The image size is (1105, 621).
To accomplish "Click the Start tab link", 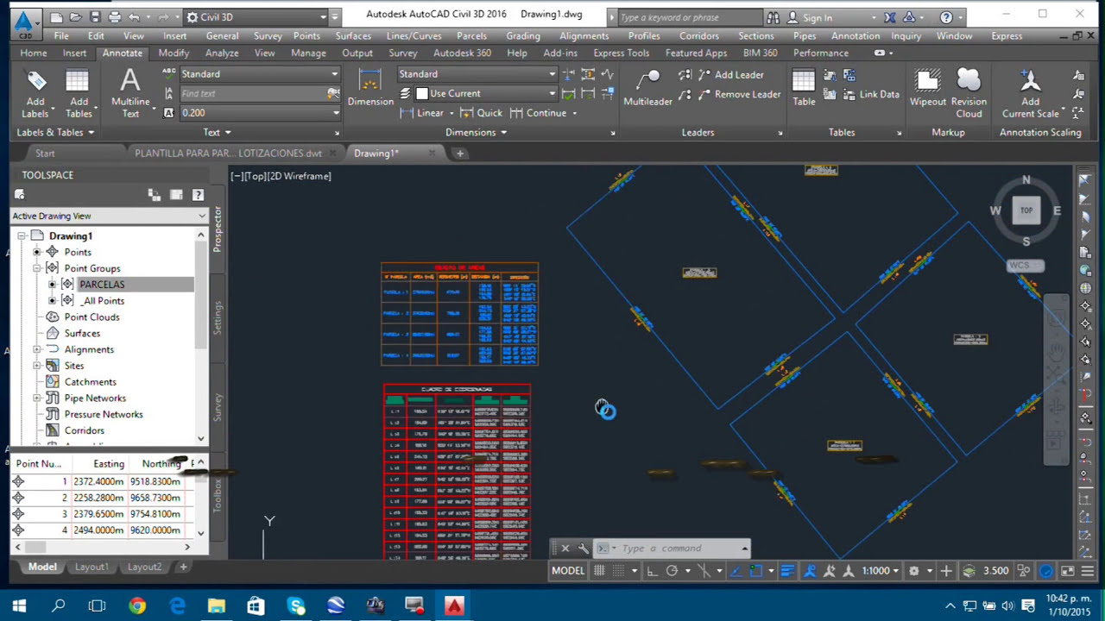I will click(45, 154).
